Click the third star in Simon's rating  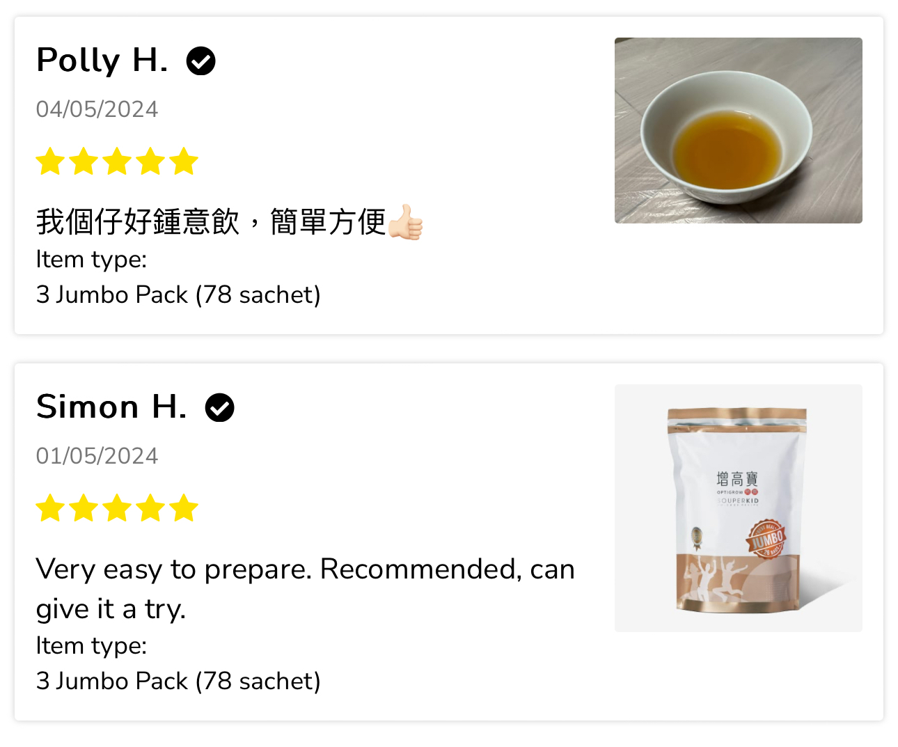point(117,508)
